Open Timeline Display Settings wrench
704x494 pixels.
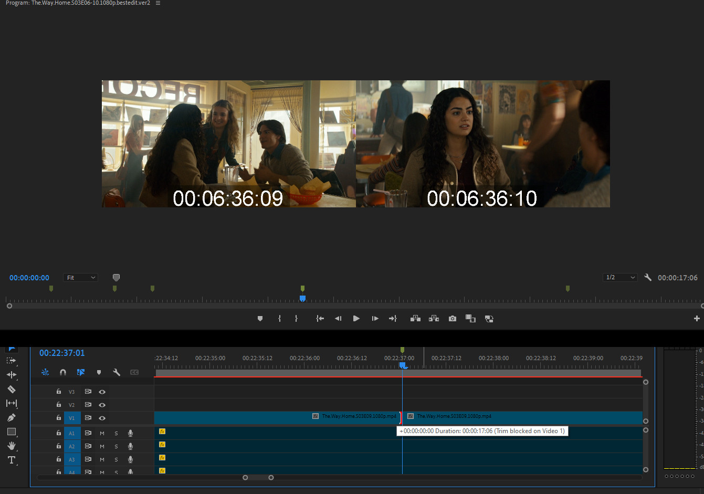tap(117, 372)
